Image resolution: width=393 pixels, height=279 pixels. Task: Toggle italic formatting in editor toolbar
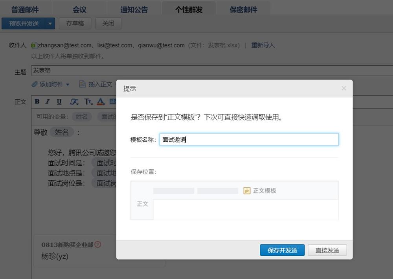click(48, 102)
